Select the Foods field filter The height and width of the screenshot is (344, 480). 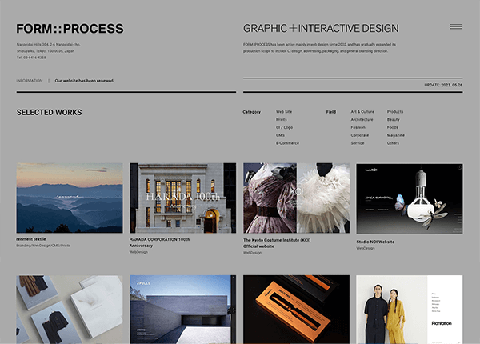tap(393, 127)
